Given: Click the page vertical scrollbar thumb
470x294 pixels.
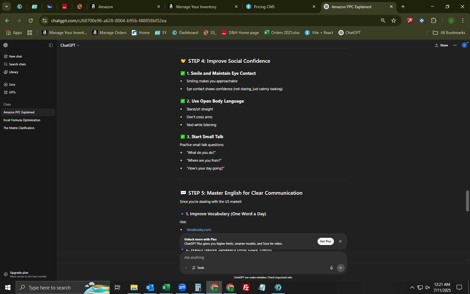Looking at the screenshot, I should pos(467,201).
